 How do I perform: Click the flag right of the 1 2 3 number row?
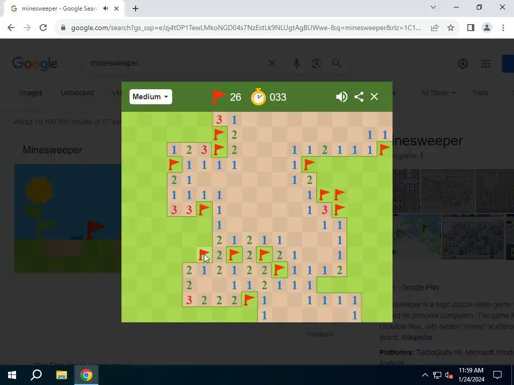[x=219, y=149]
